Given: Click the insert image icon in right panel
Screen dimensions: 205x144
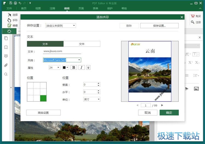Looking at the screenshot, I should click(x=196, y=89).
